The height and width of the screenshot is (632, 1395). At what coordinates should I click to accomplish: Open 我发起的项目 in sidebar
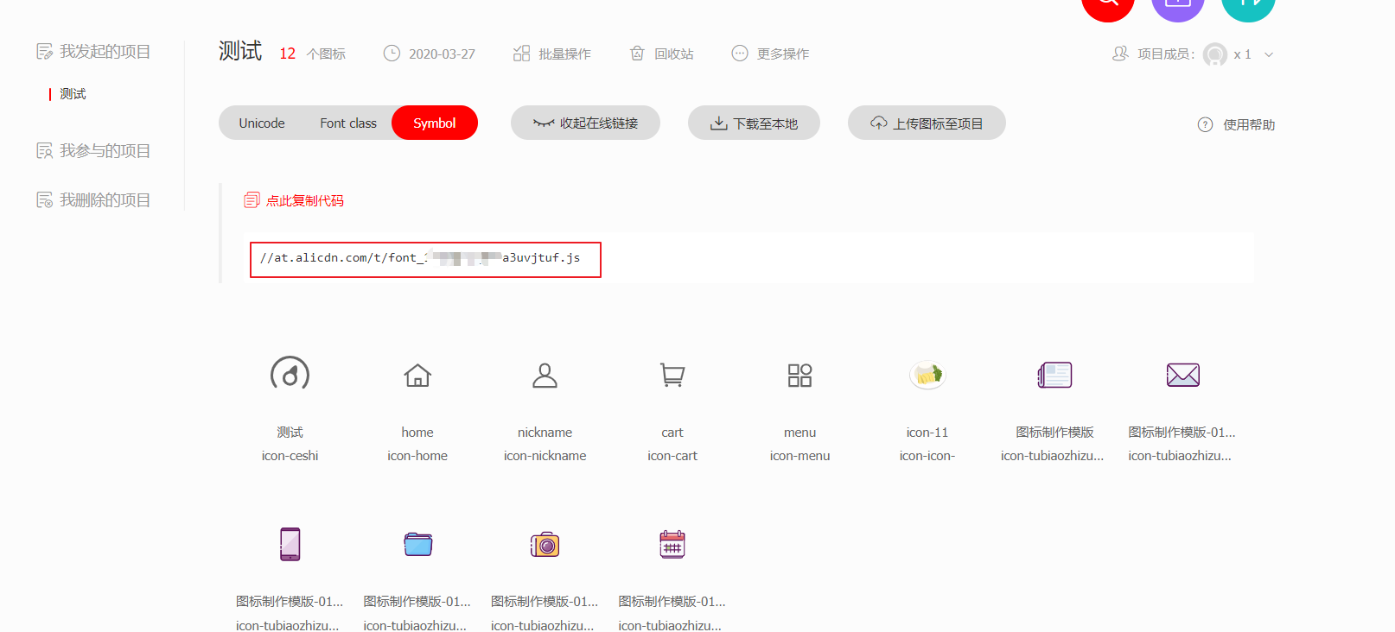click(x=93, y=52)
